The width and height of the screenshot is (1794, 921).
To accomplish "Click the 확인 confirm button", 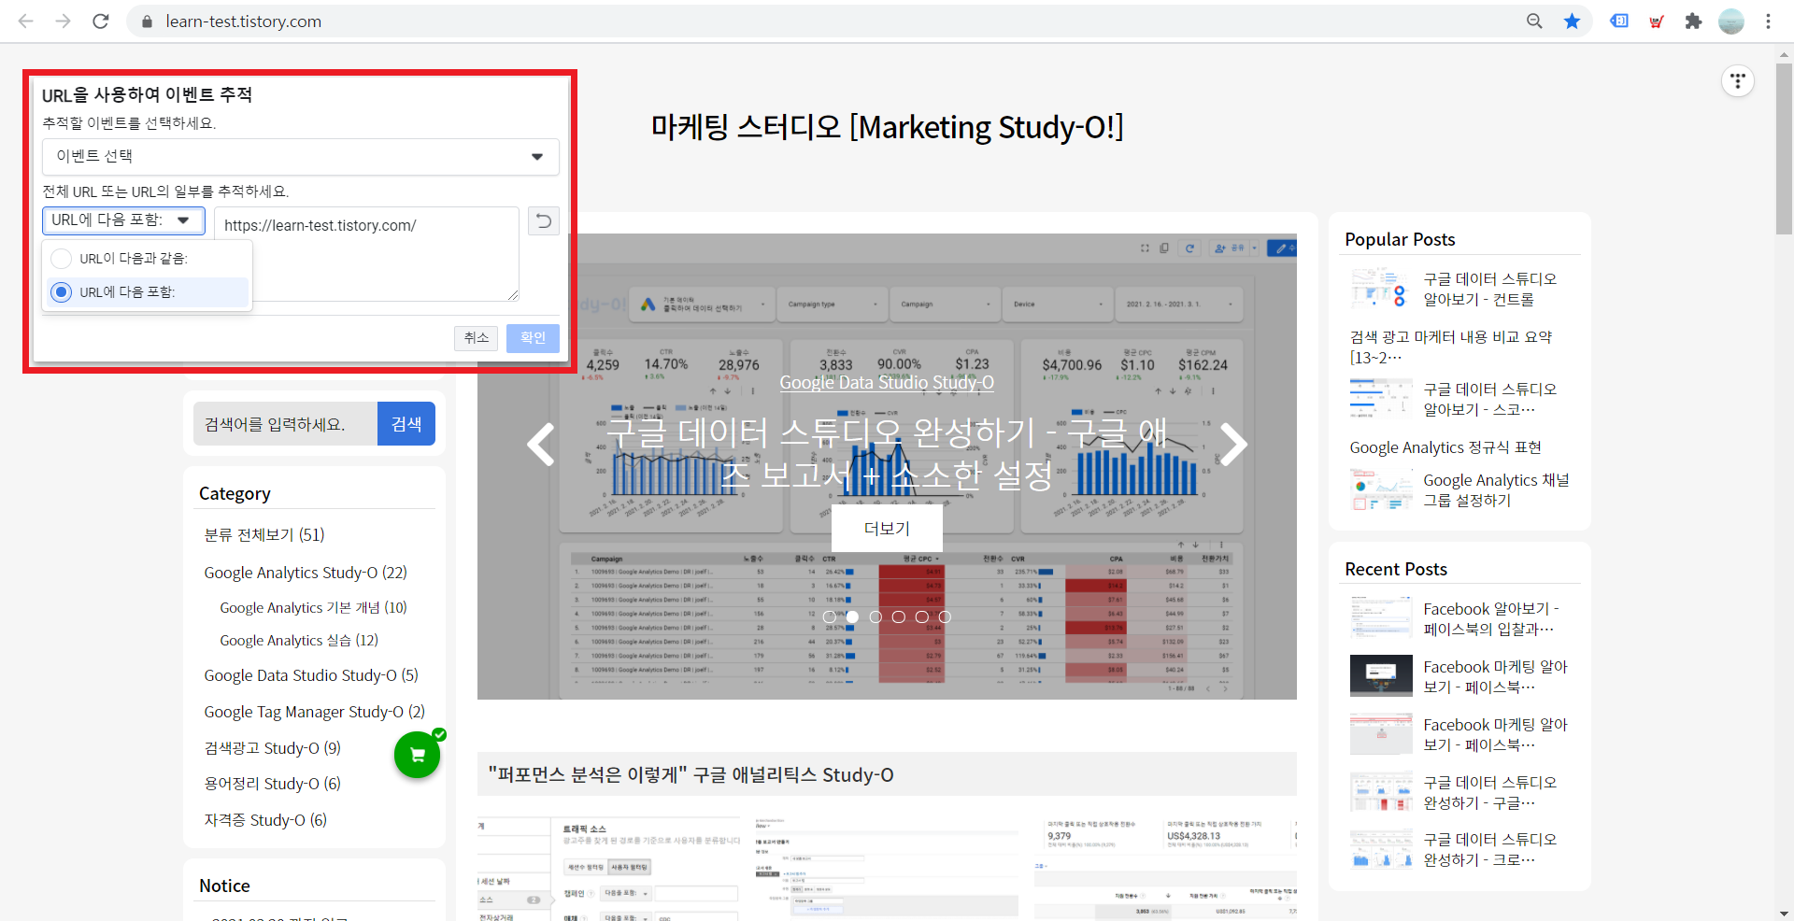I will (x=533, y=338).
